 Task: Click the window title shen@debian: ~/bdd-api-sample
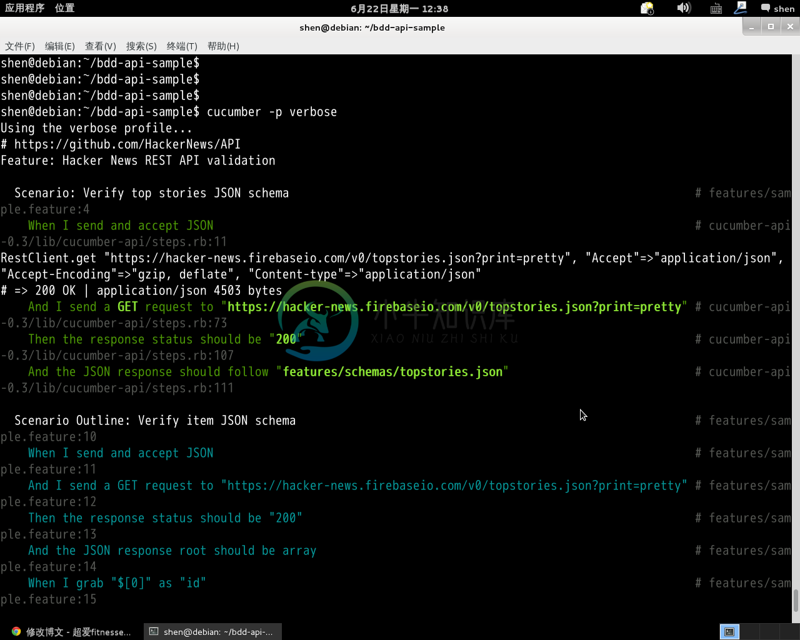372,27
